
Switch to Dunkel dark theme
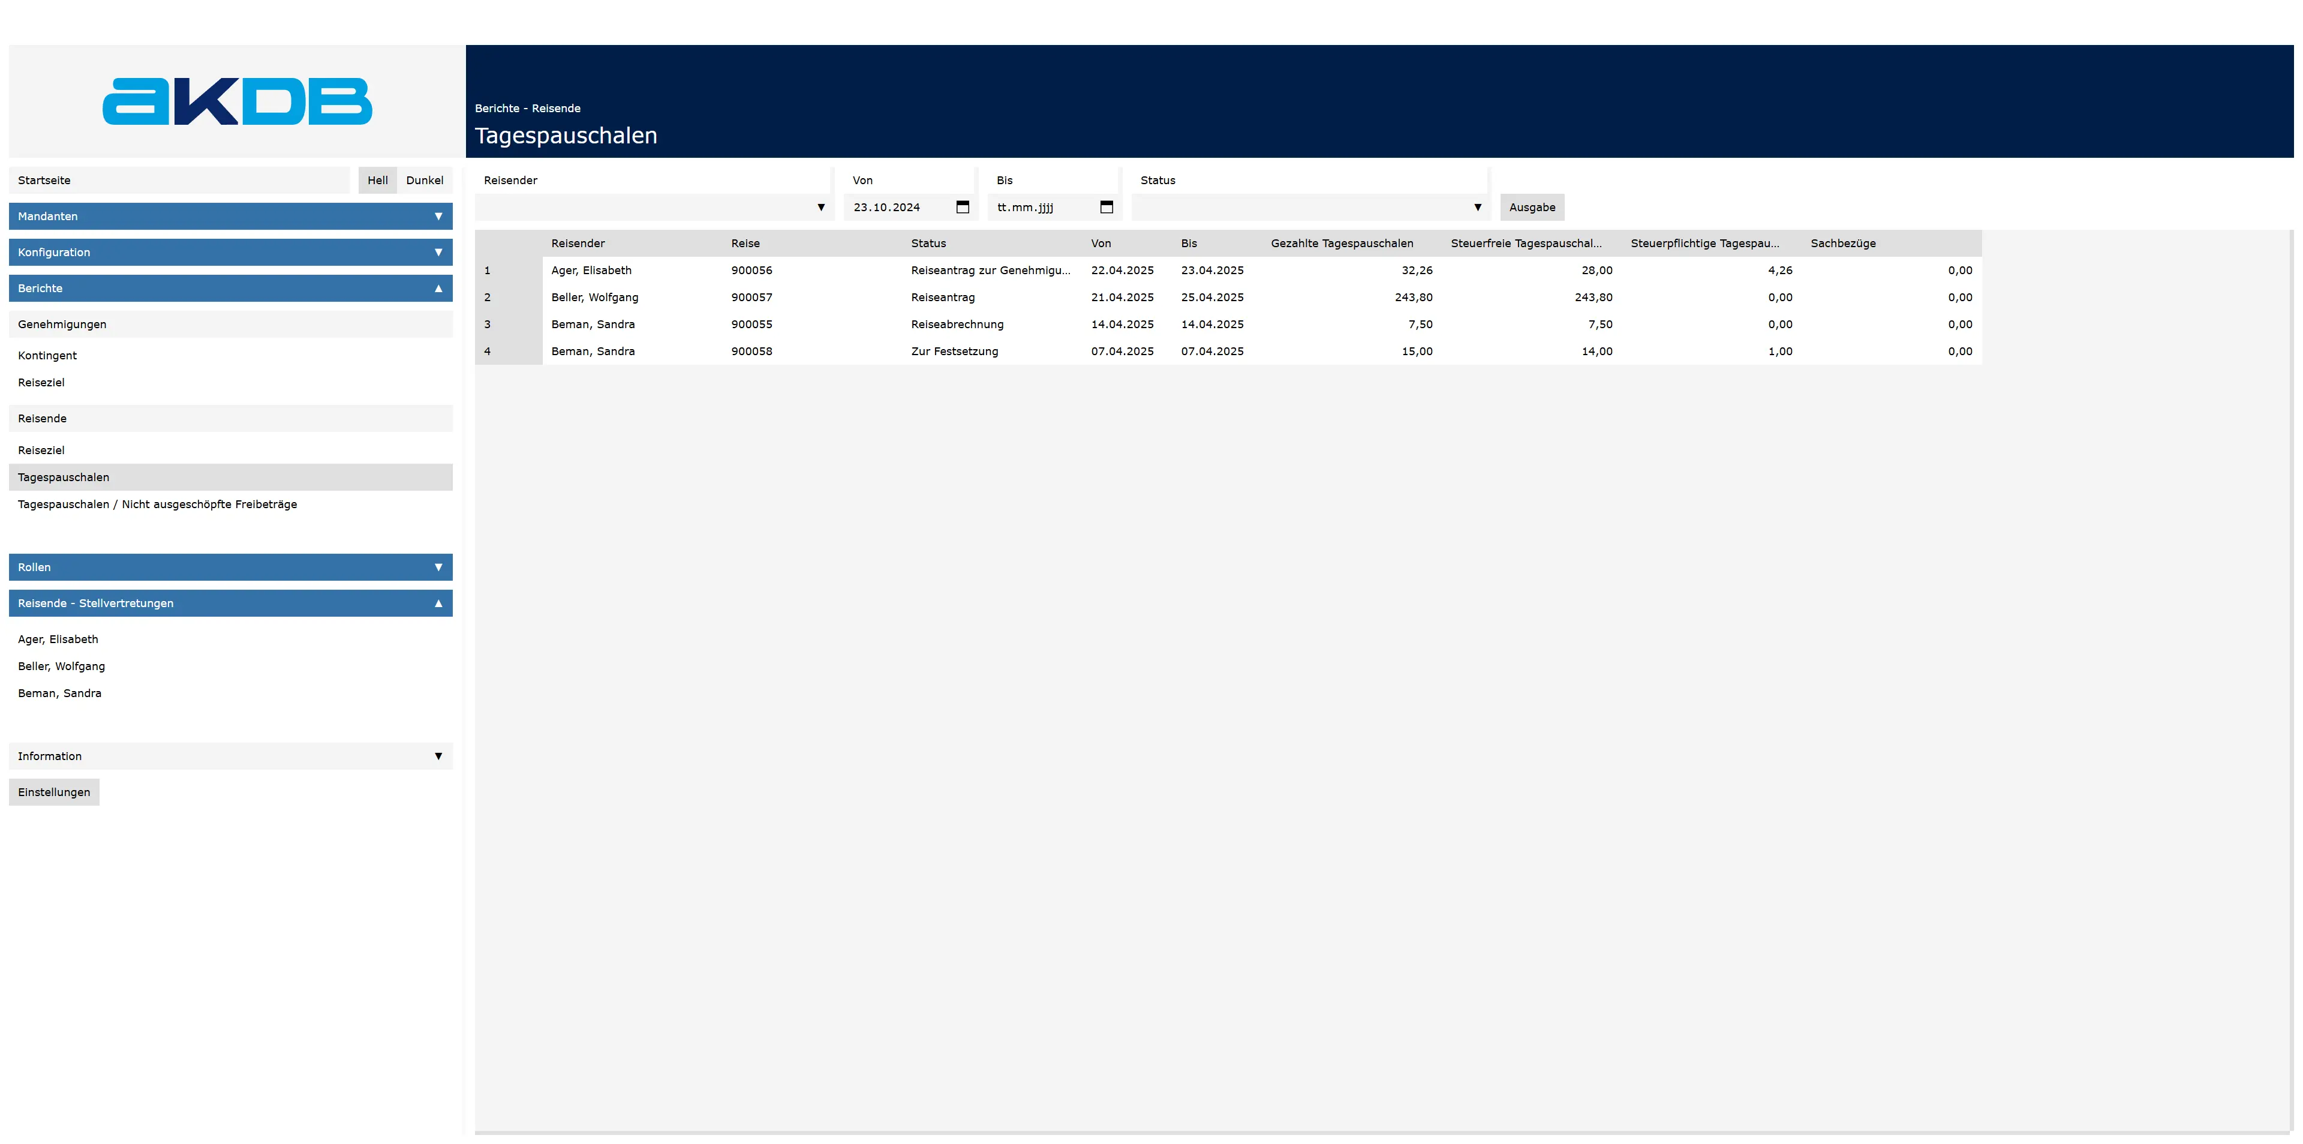[425, 180]
